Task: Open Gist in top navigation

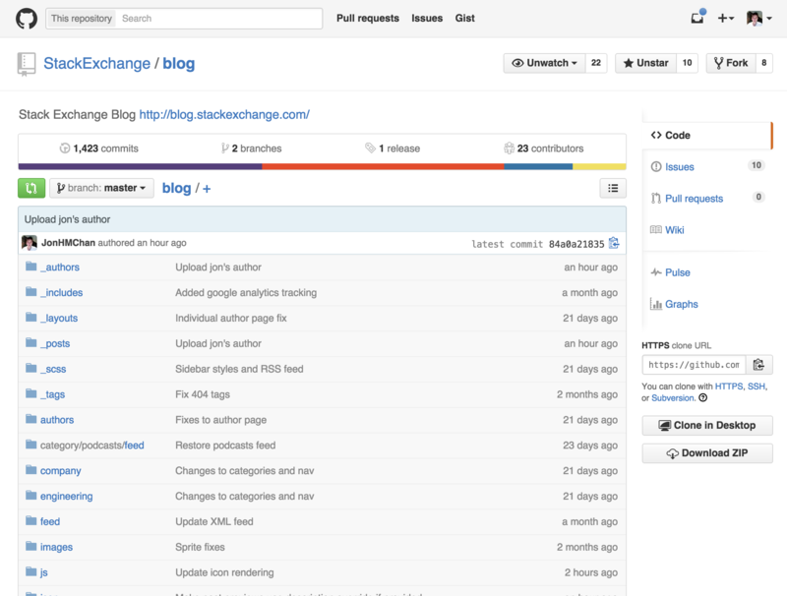Action: coord(464,18)
